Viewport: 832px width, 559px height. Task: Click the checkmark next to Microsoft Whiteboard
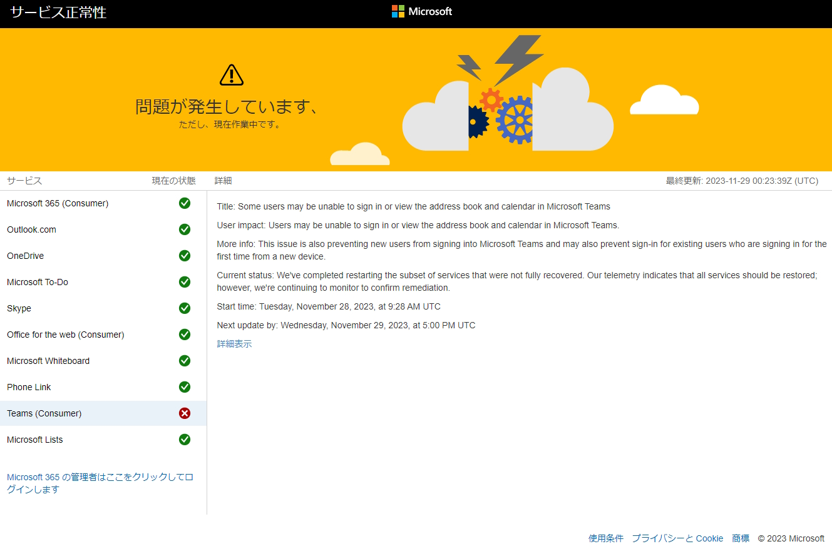pyautogui.click(x=184, y=361)
